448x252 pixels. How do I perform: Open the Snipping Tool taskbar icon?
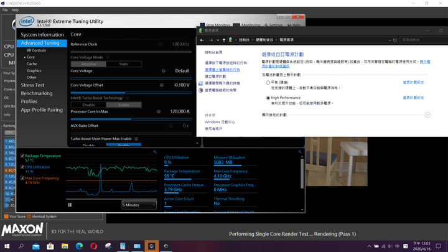[x=108, y=246]
